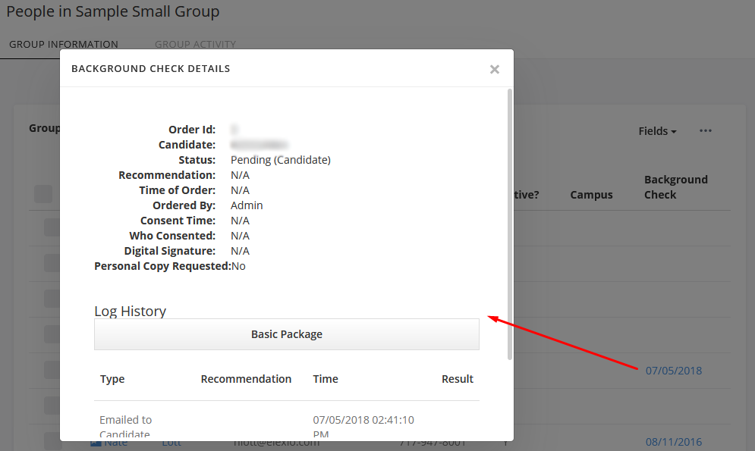The width and height of the screenshot is (755, 451).
Task: Open the 07/05/2018 background check link
Action: [673, 371]
